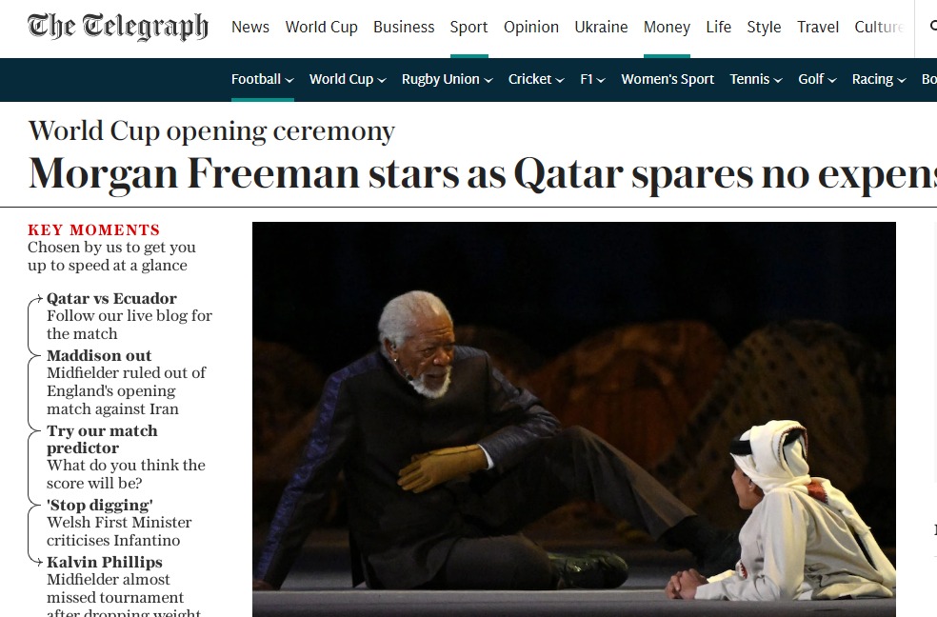
Task: Open the Golf dropdown chevron
Action: [x=832, y=80]
